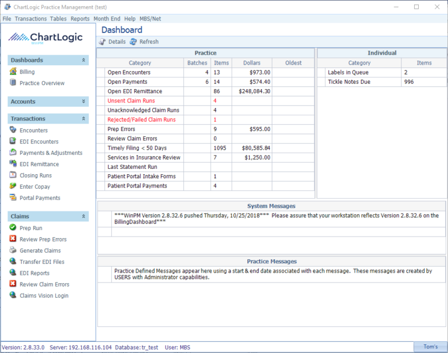Click the Generate Claims printer icon
The width and height of the screenshot is (448, 353).
coord(13,250)
